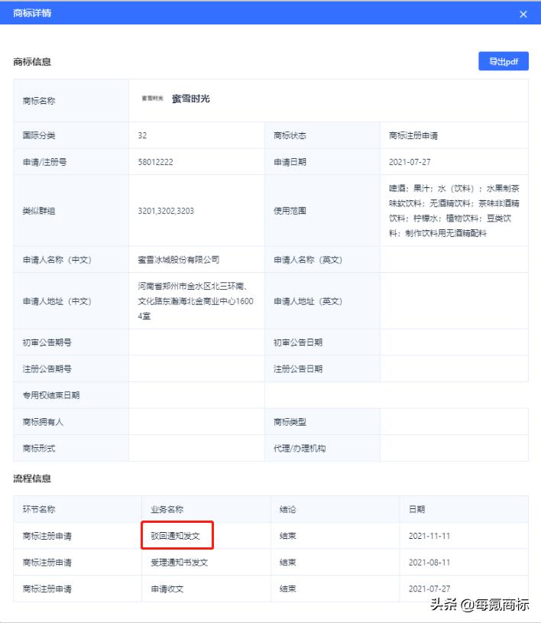The image size is (541, 623).
Task: Click the 国际分类 label
Action: (x=38, y=135)
